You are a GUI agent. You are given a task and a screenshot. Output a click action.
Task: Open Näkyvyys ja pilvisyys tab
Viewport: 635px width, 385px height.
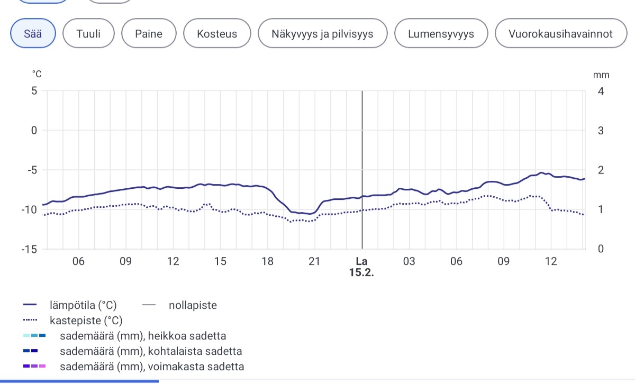(x=322, y=33)
